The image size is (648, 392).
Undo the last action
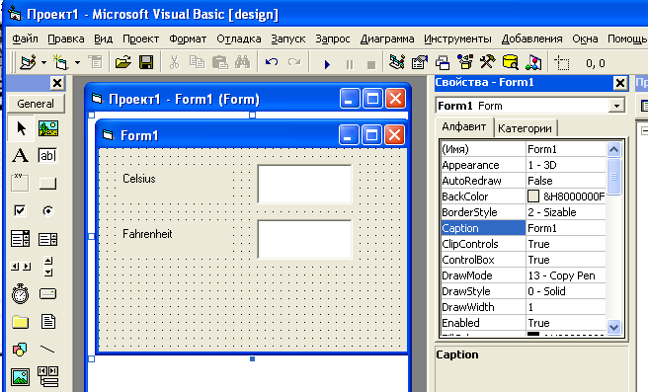click(272, 63)
